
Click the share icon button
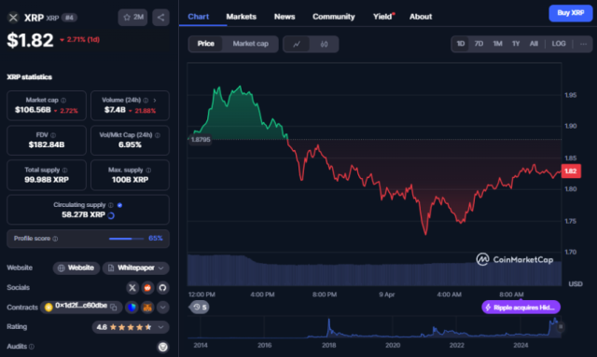tap(160, 18)
